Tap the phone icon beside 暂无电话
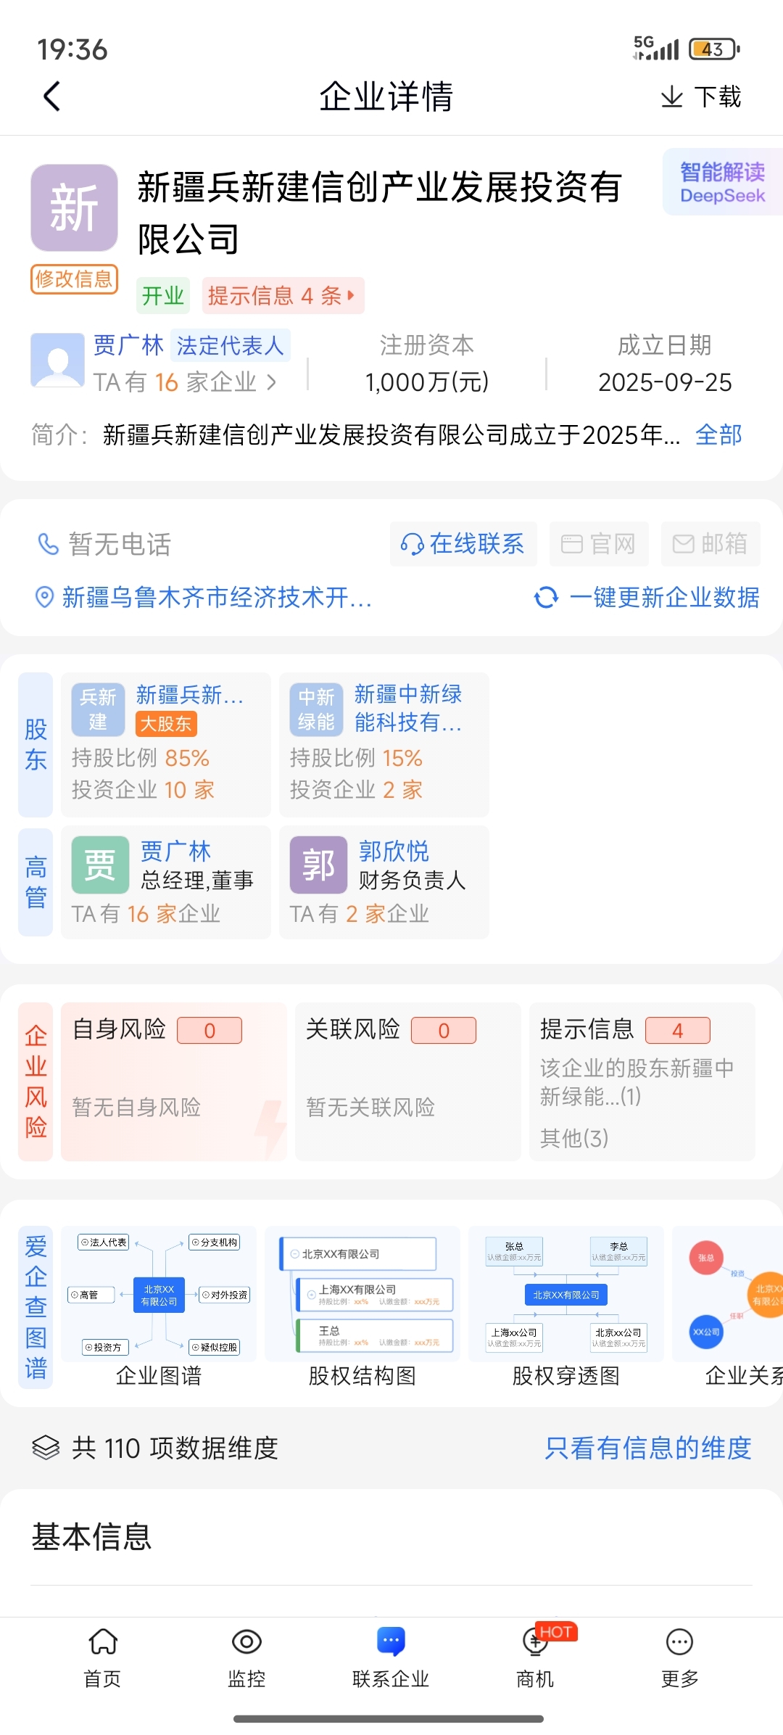783x1735 pixels. pos(48,544)
